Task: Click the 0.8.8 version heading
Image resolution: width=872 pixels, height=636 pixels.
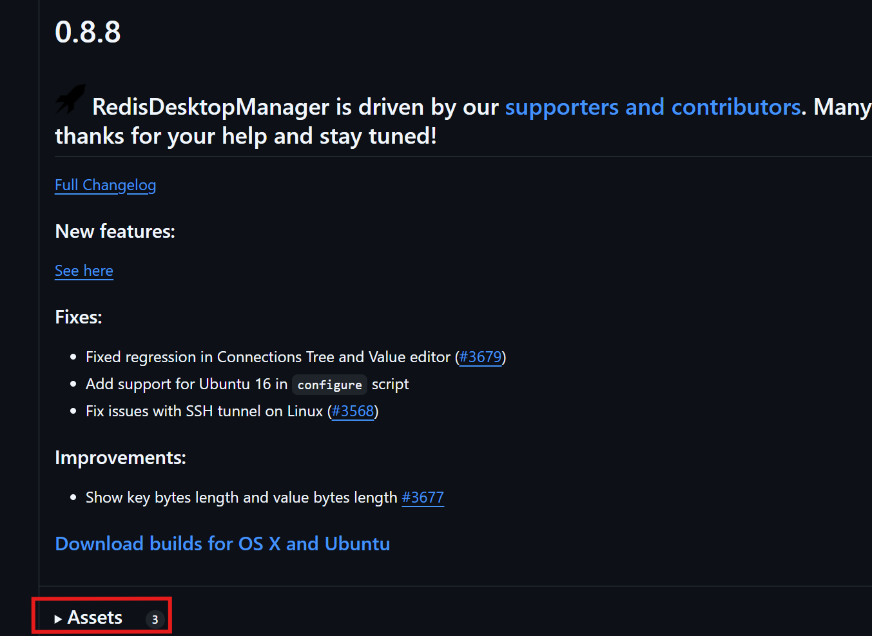Action: click(x=88, y=32)
